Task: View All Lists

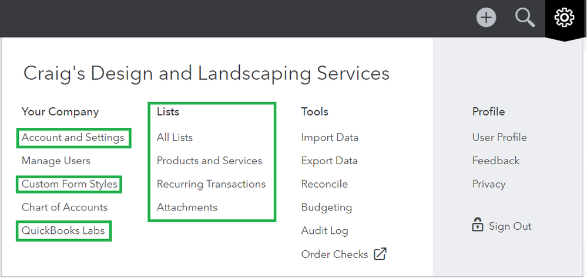Action: coord(175,137)
